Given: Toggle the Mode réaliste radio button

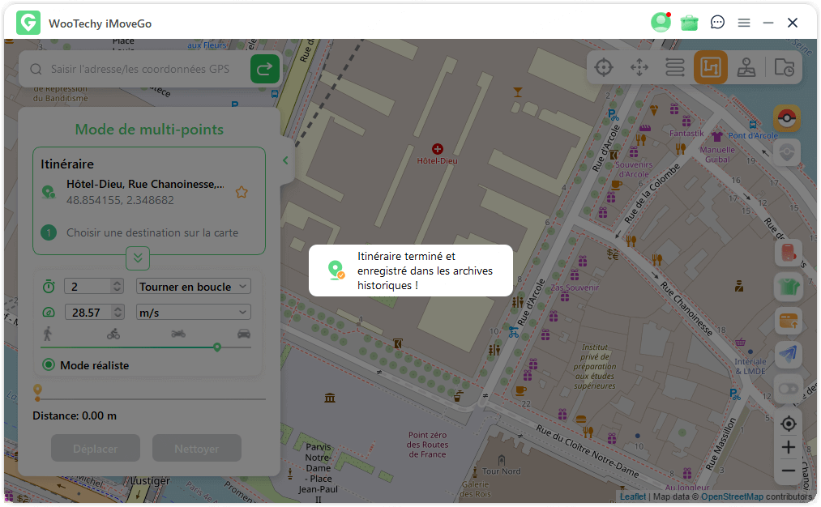Looking at the screenshot, I should click(49, 365).
